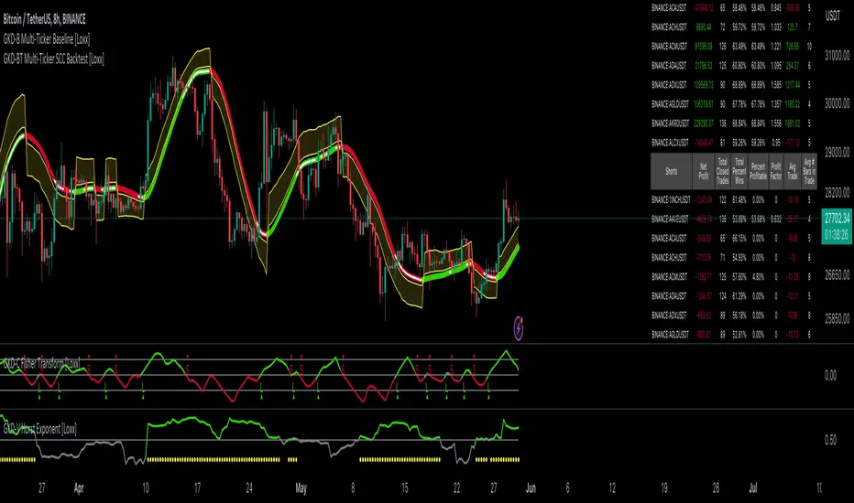
Task: Click the 26650.00 price axis label
Action: (x=838, y=275)
